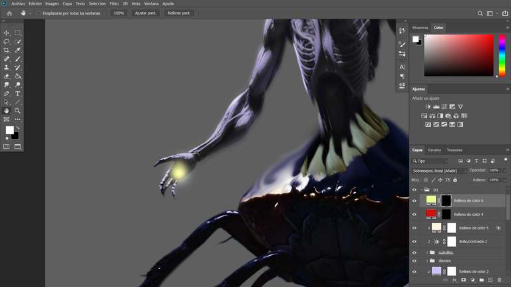This screenshot has width=511, height=287.
Task: Select the History Brush tool
Action: (17, 67)
